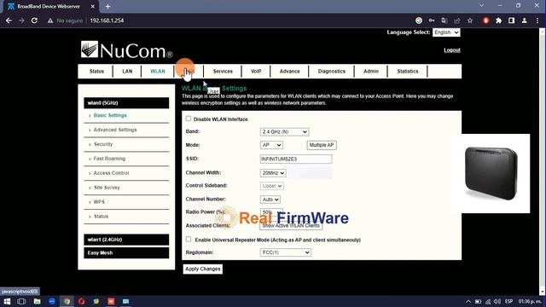Click the browser forward arrow
The height and width of the screenshot is (307, 546).
[21, 20]
